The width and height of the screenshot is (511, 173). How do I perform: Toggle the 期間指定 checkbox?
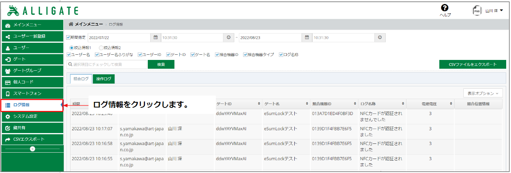(x=68, y=38)
